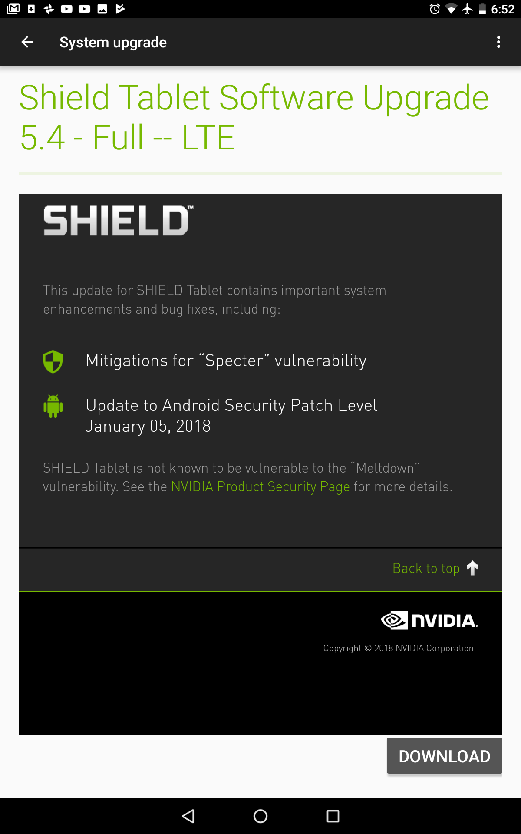Open the three-dot overflow menu
This screenshot has height=834, width=521.
(498, 42)
